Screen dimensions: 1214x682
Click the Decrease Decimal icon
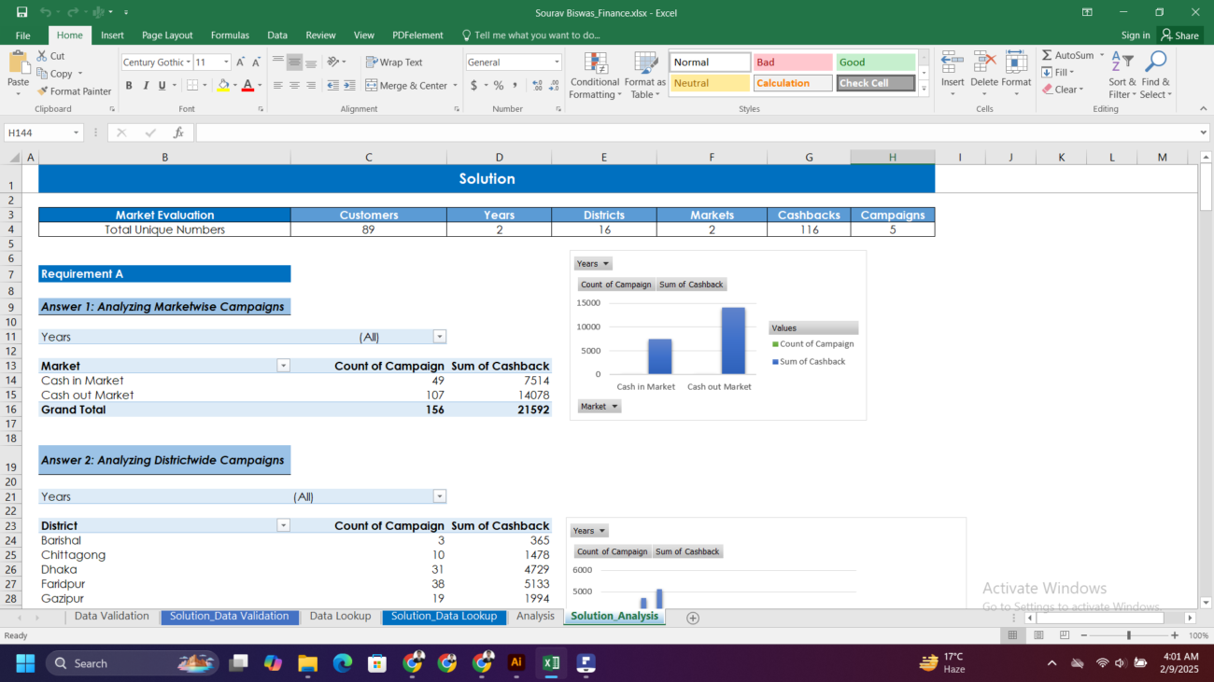coord(555,85)
